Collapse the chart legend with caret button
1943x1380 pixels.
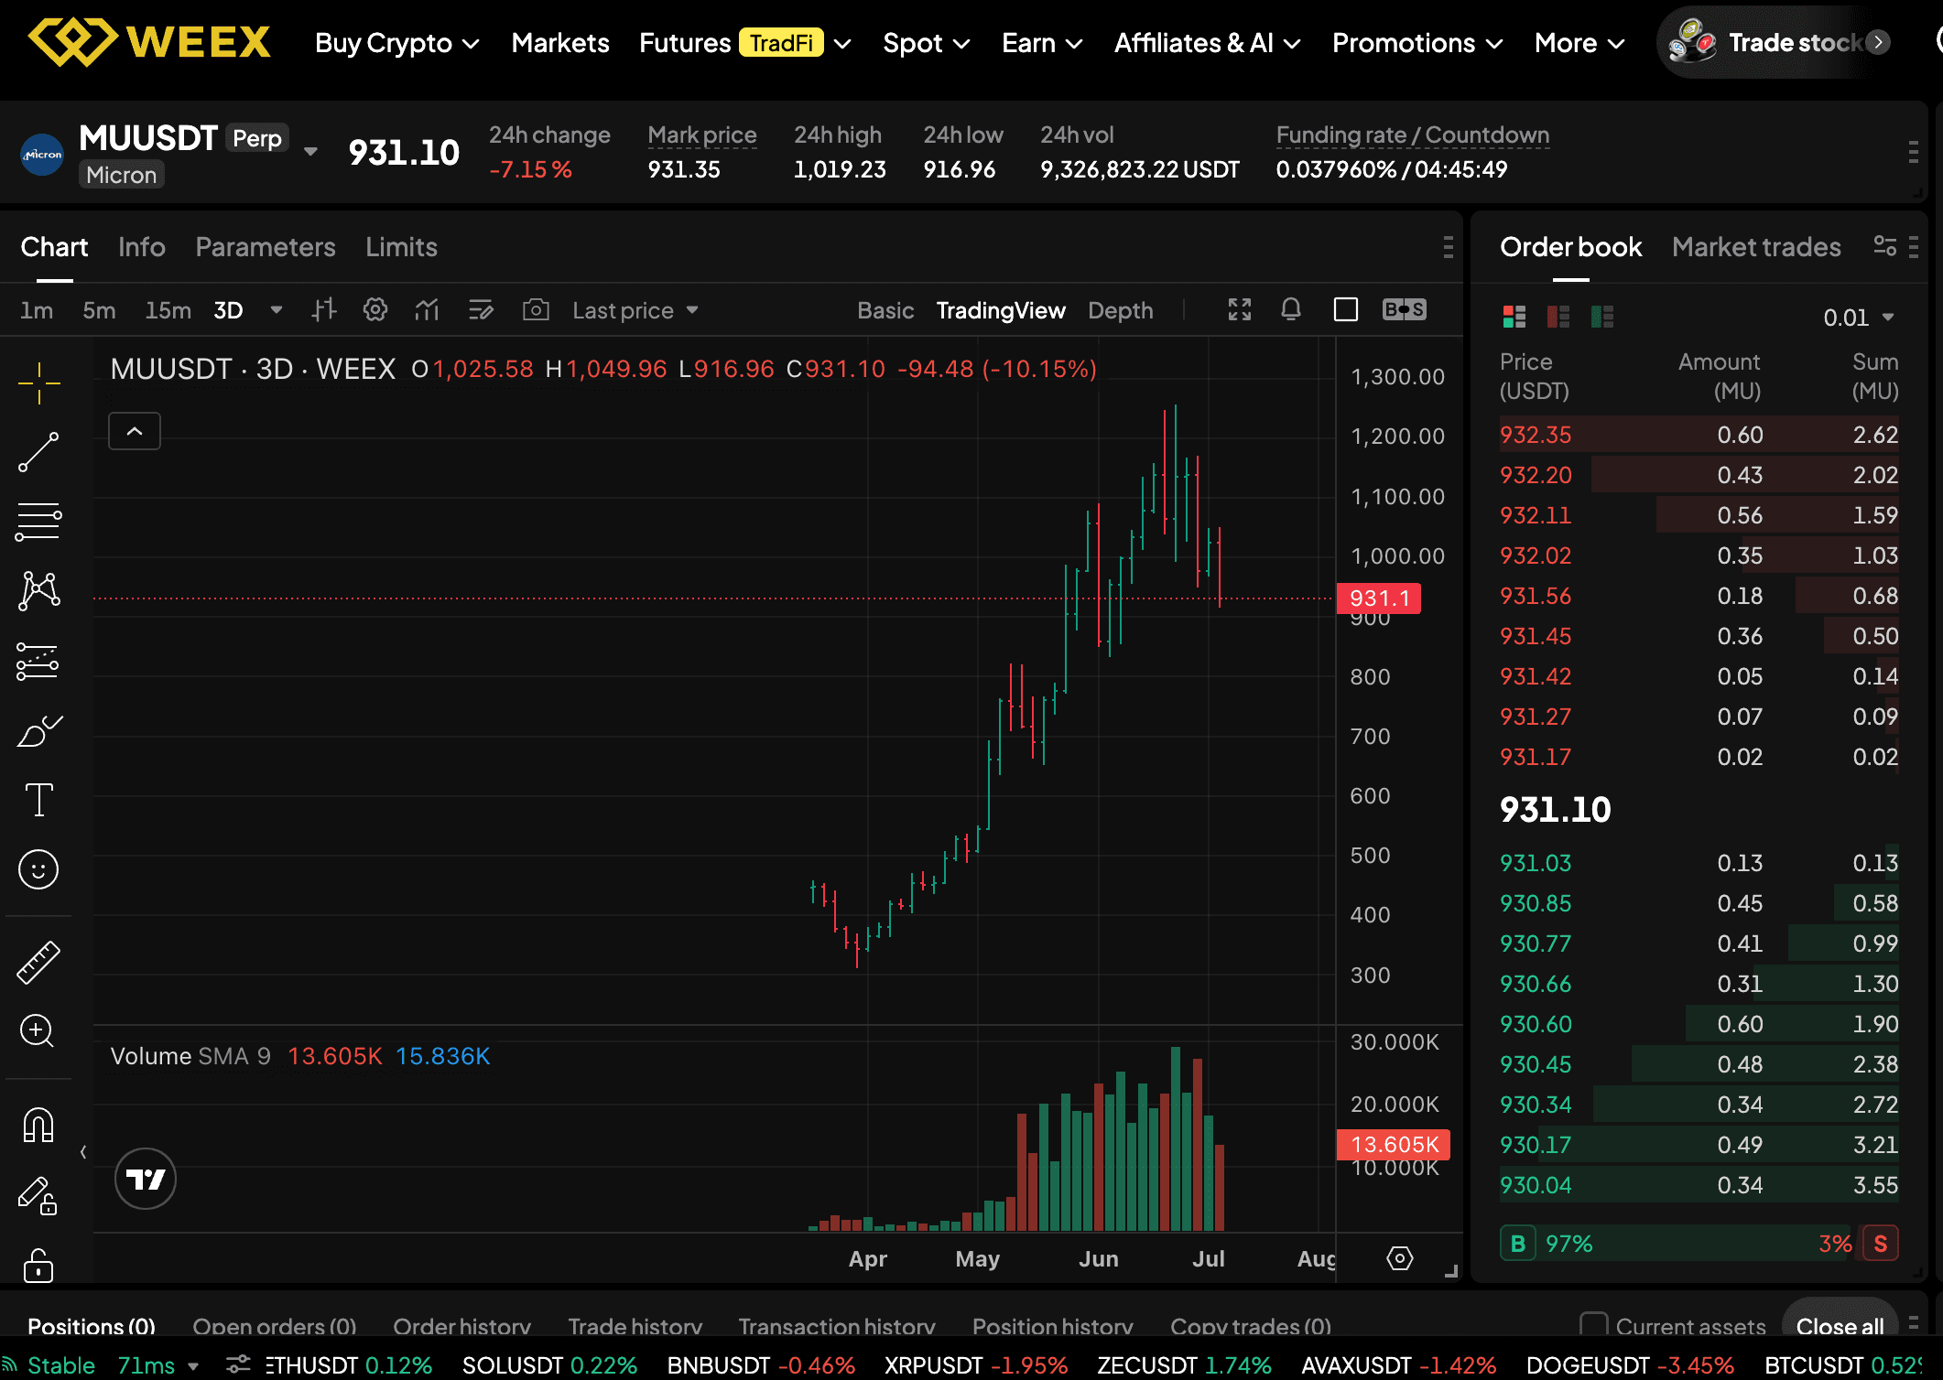(135, 431)
